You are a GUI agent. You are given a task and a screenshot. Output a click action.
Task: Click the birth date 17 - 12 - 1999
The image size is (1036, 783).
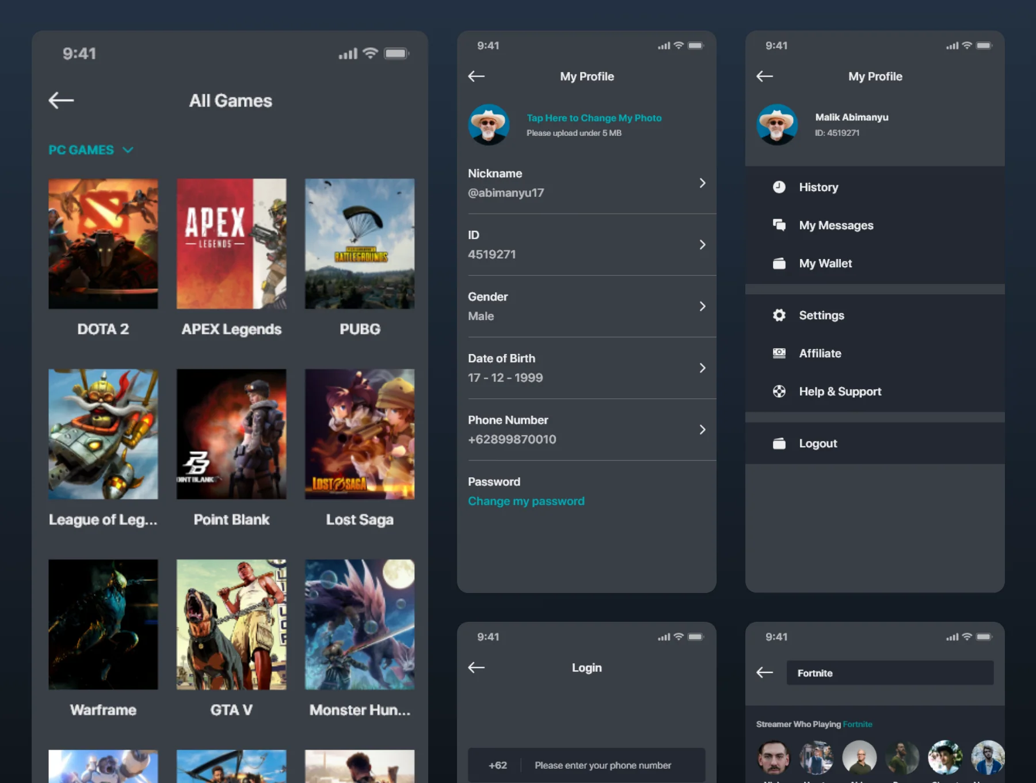point(505,378)
